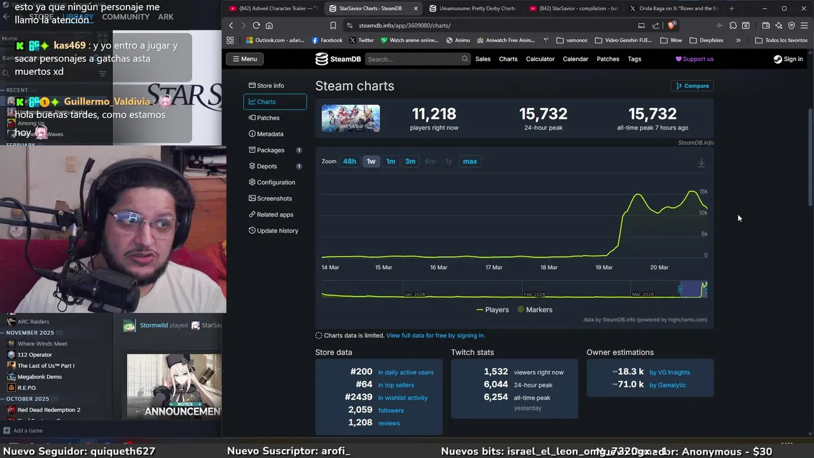Screen dimensions: 814x458
Task: Set chart zoom to 1w
Action: pos(371,162)
